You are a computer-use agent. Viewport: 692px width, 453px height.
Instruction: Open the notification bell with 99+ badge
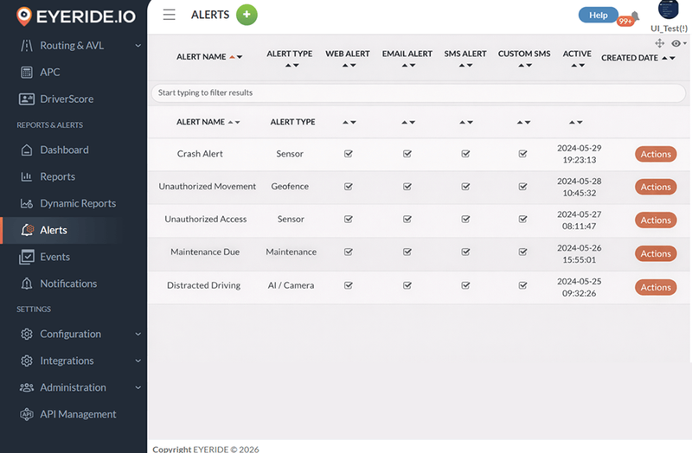pyautogui.click(x=635, y=16)
